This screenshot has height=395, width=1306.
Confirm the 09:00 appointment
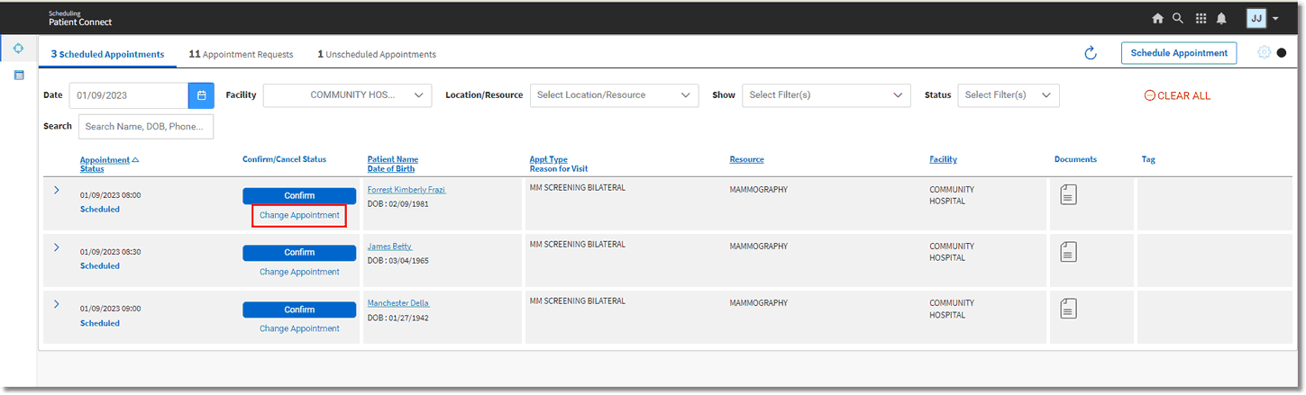click(299, 310)
